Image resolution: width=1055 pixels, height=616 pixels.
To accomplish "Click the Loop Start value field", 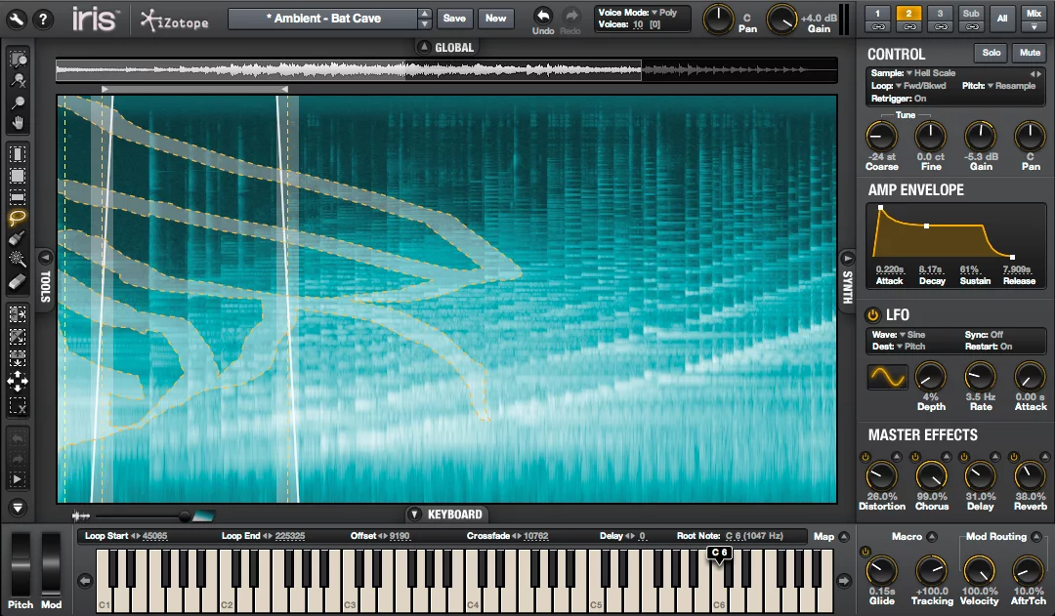I will tap(154, 536).
